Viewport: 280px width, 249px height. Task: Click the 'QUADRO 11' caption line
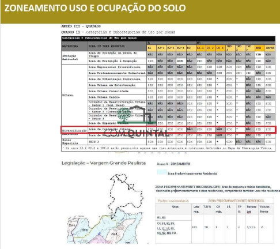pos(118,32)
